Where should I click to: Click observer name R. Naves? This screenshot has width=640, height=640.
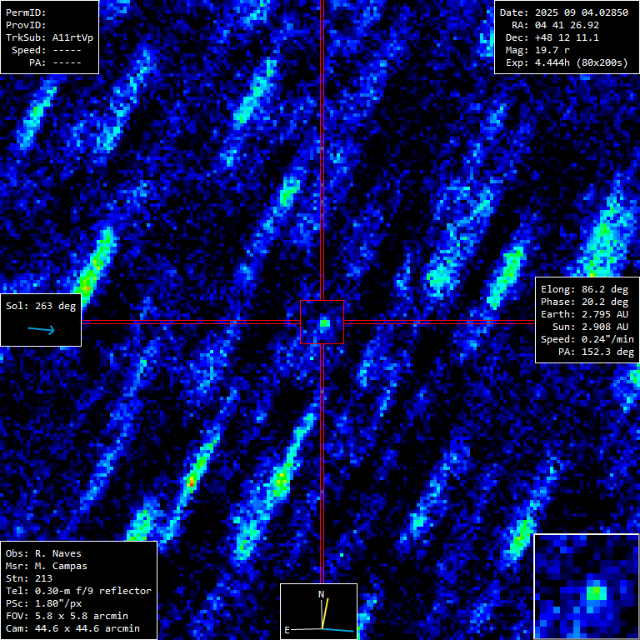58,553
